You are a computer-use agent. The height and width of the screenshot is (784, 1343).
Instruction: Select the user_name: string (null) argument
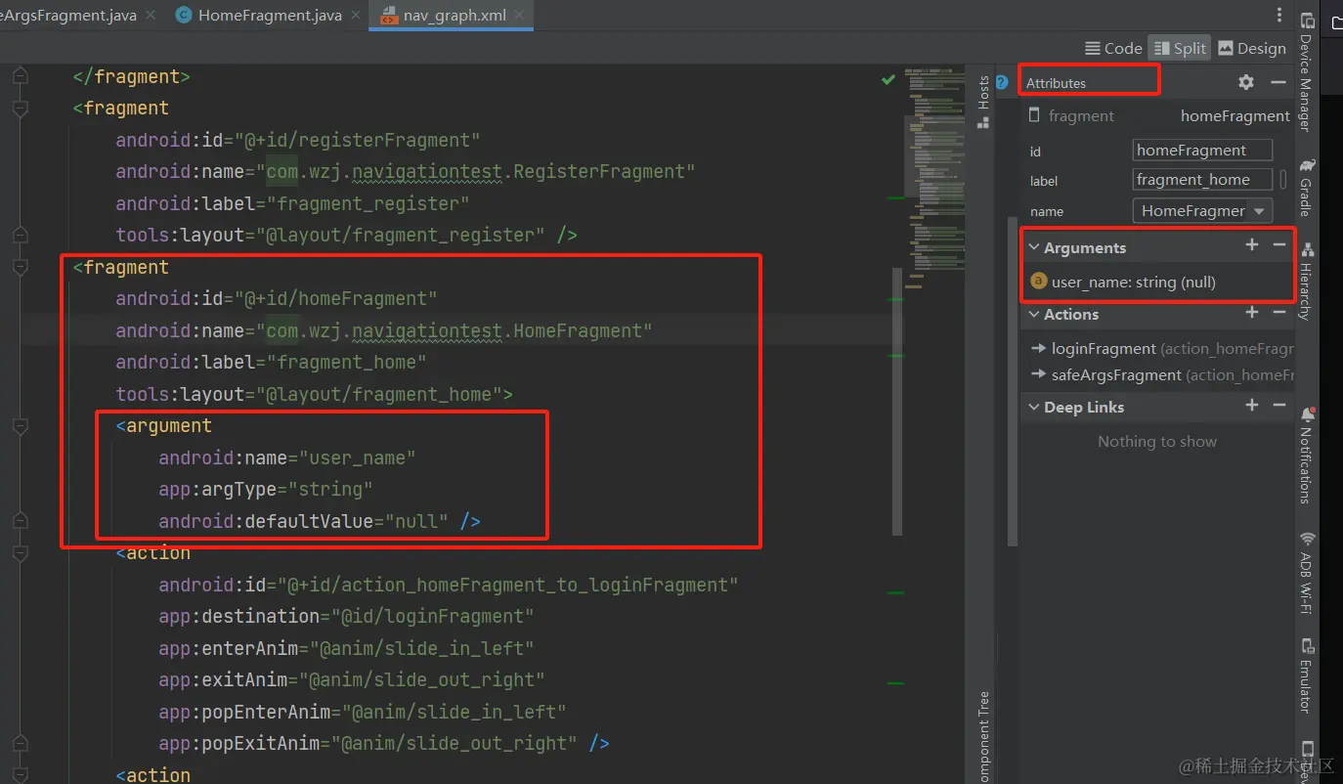coord(1134,282)
